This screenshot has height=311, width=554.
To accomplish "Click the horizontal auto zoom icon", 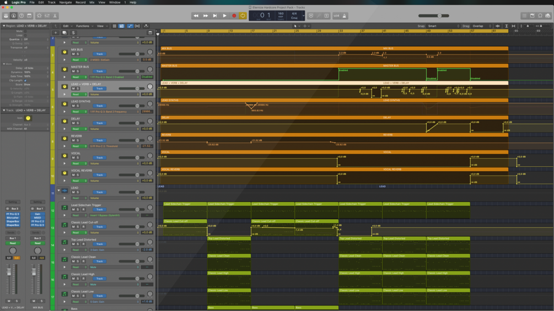I will [513, 26].
